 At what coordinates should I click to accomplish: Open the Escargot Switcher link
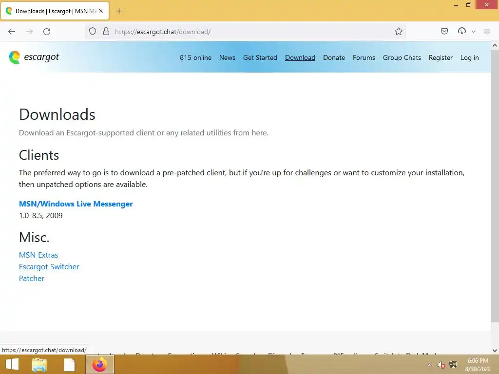point(49,267)
